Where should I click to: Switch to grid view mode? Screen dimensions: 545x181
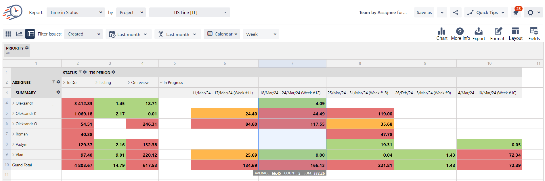pyautogui.click(x=8, y=34)
